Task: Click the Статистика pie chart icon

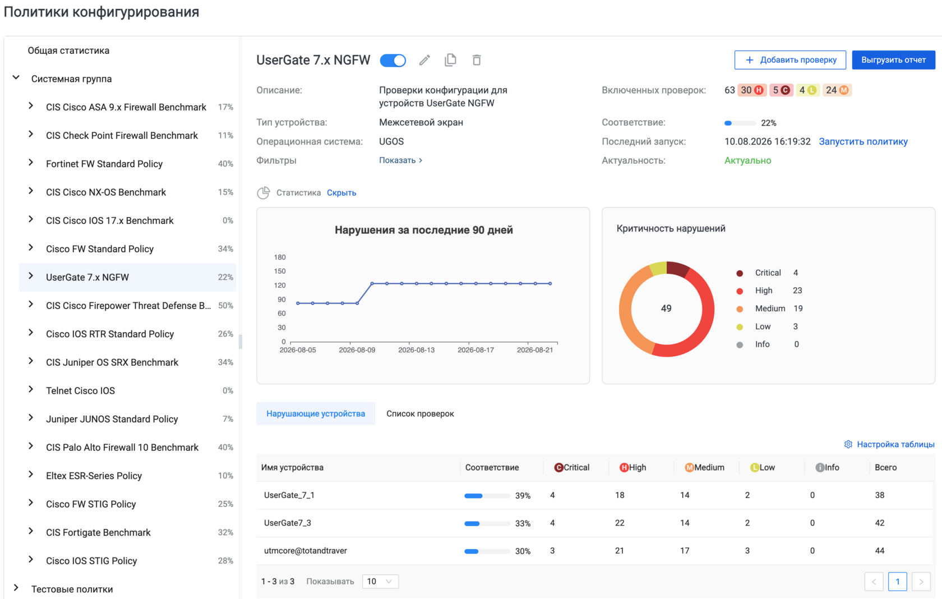Action: [x=264, y=192]
